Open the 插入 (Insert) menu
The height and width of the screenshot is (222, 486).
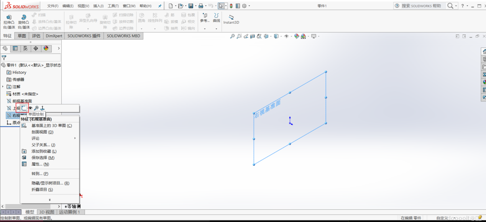tap(98, 6)
